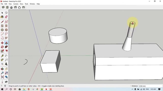The image size is (163, 91).
Task: Switch to Right view
Action: pyautogui.click(x=15, y=7)
